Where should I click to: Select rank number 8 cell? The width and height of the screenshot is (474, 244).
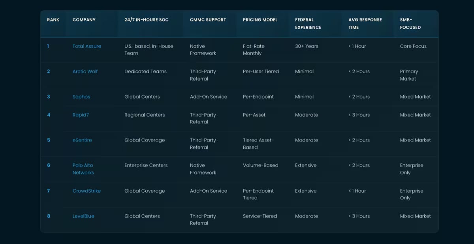(x=49, y=216)
